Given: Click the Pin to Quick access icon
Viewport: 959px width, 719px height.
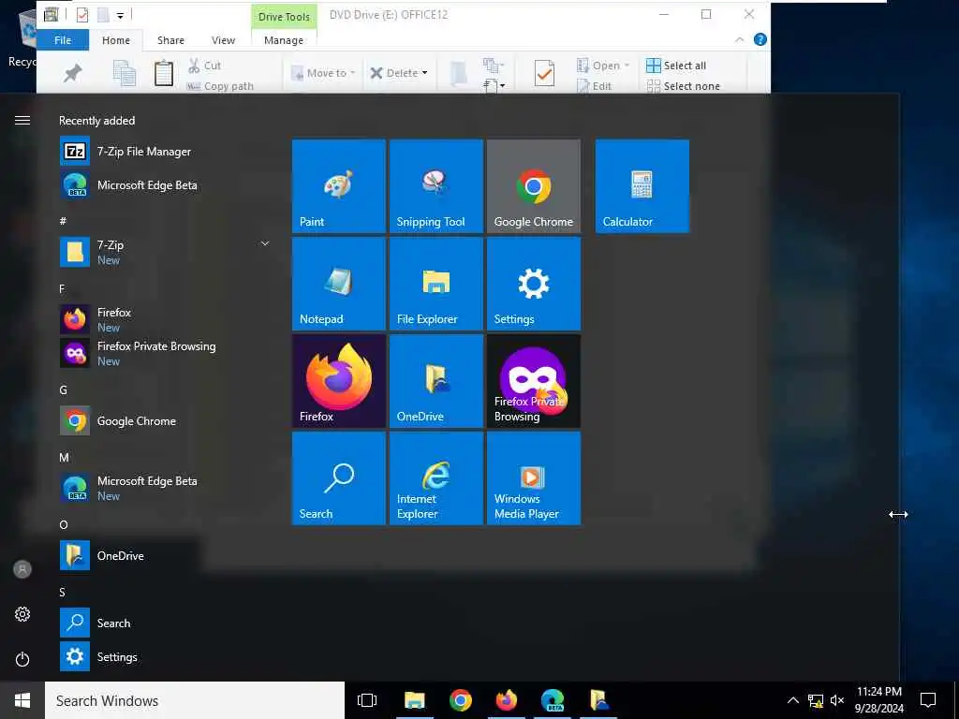Looking at the screenshot, I should [x=72, y=73].
